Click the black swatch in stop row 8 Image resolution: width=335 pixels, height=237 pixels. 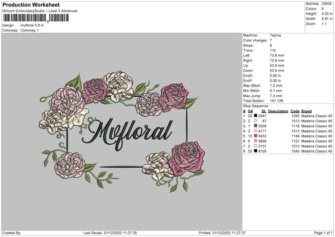[255, 151]
